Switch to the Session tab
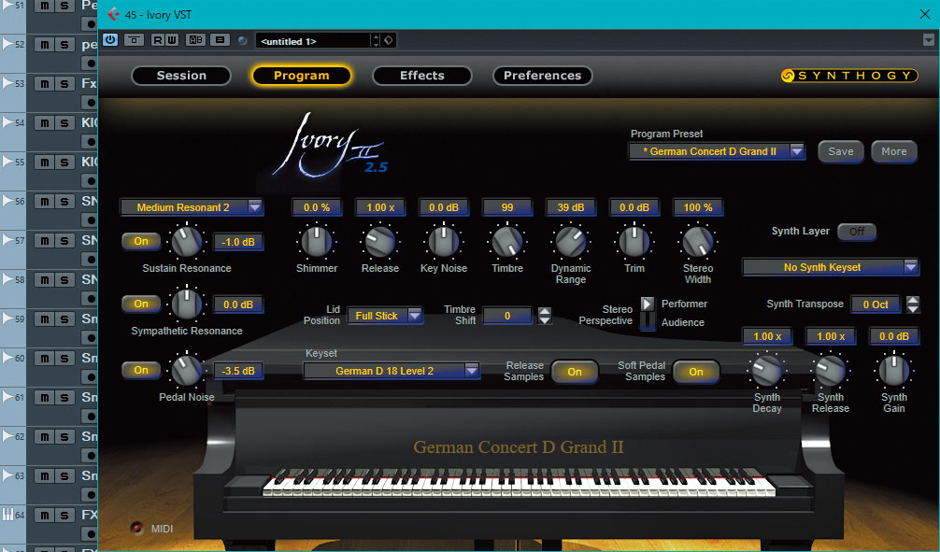The image size is (940, 552). pos(181,76)
